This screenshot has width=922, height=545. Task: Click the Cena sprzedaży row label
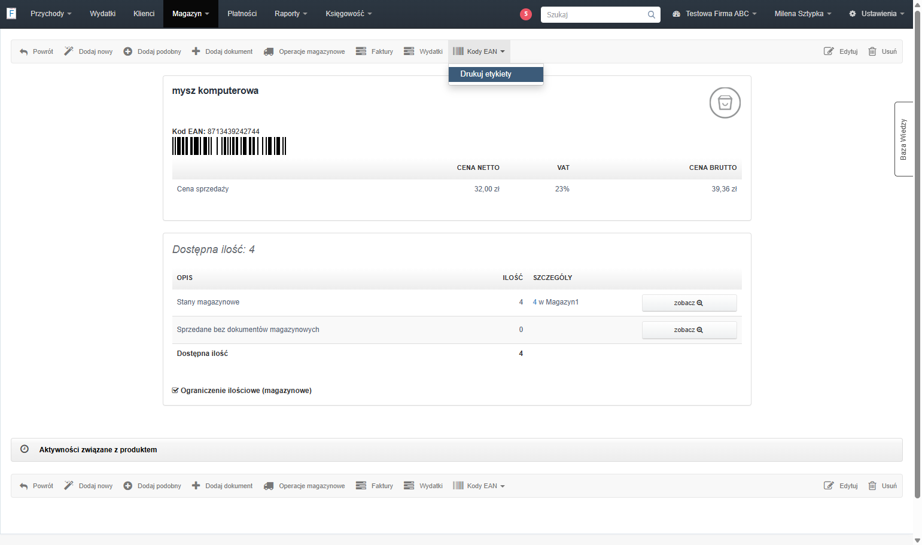[203, 189]
